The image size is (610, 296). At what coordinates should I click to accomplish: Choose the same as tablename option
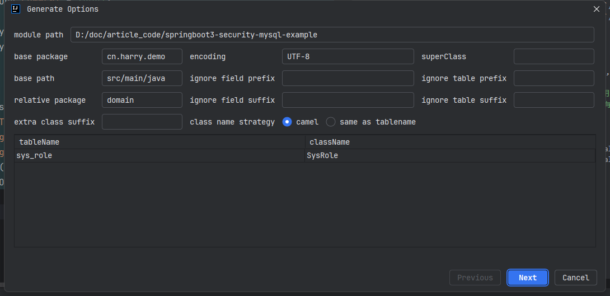(331, 122)
